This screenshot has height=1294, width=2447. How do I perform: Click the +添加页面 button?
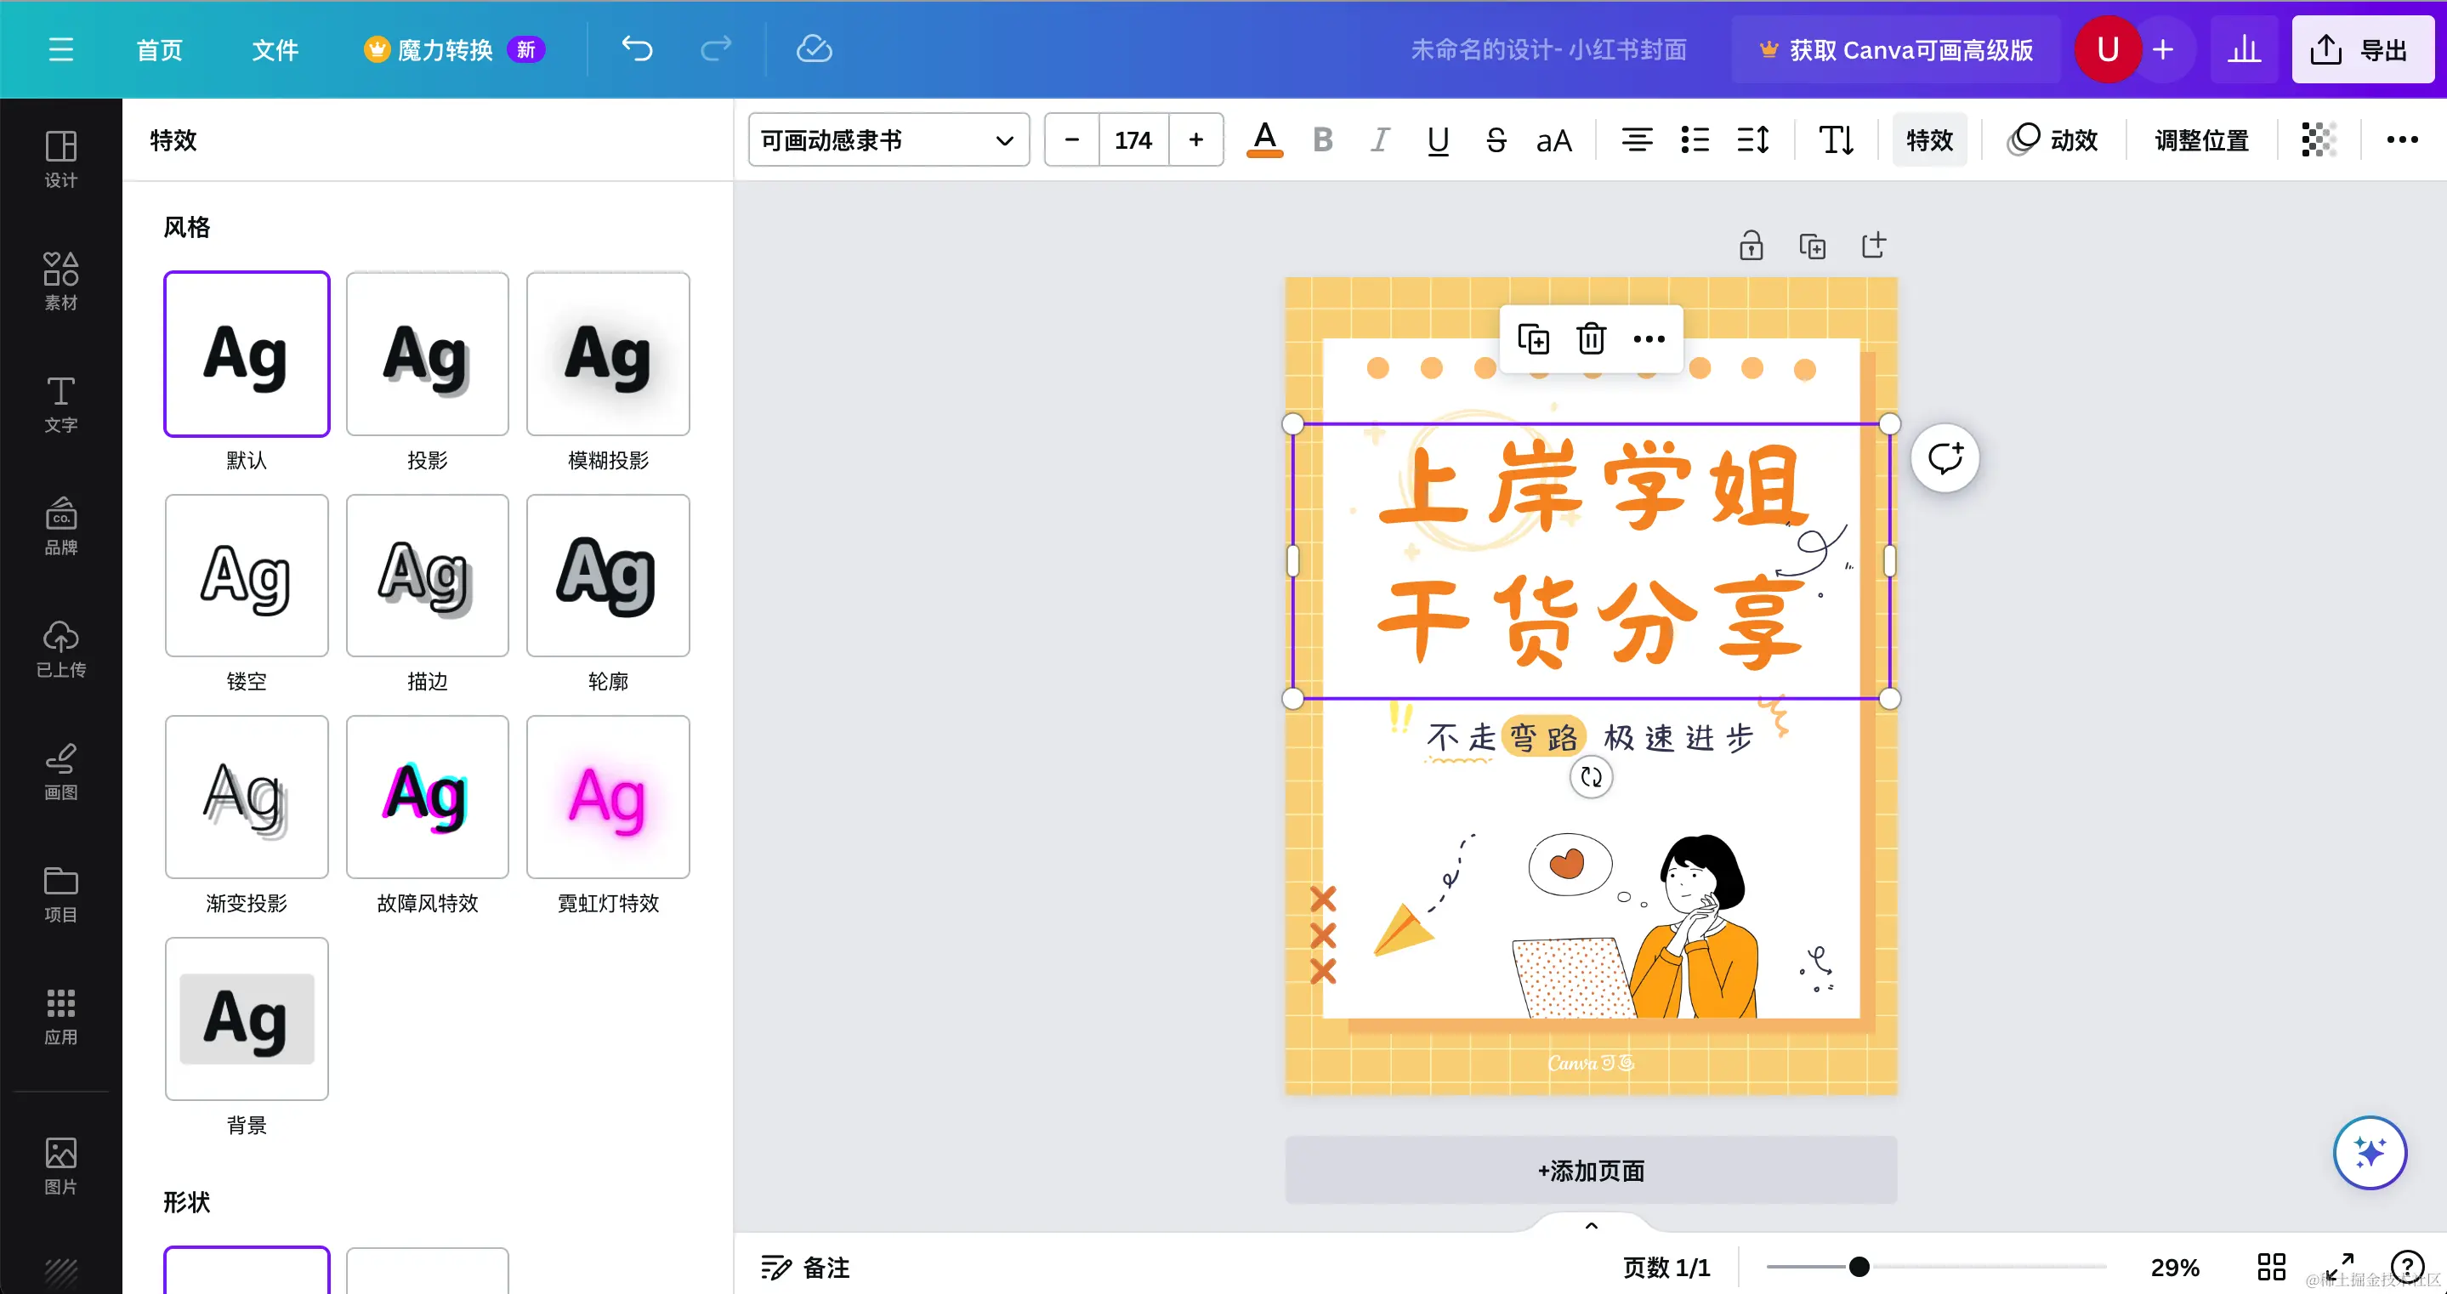coord(1589,1170)
